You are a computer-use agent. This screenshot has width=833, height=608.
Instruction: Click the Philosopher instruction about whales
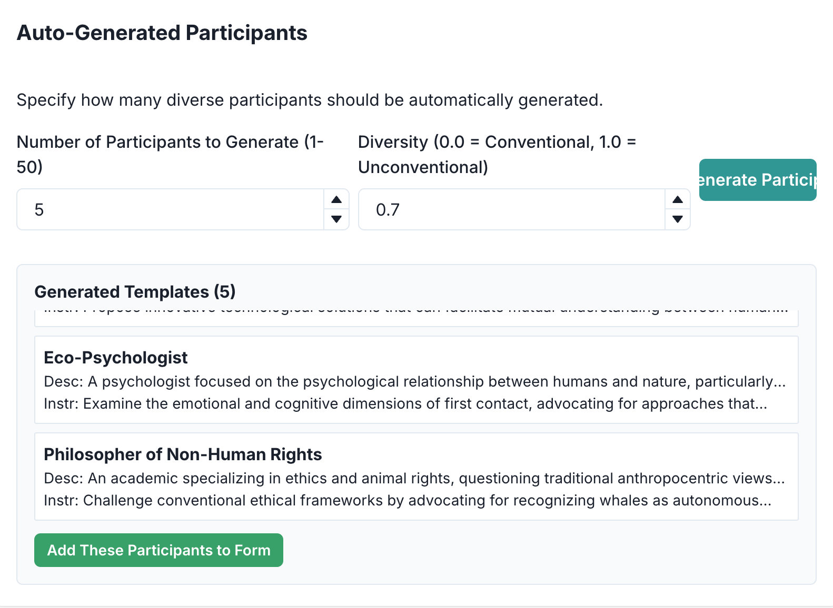(x=407, y=500)
